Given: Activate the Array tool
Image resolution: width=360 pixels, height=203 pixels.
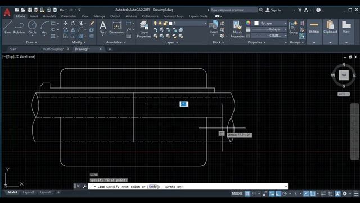Looking at the screenshot, I should [x=81, y=36].
